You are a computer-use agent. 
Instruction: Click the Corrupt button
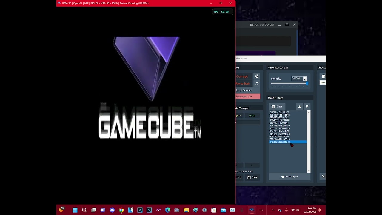[x=244, y=76]
